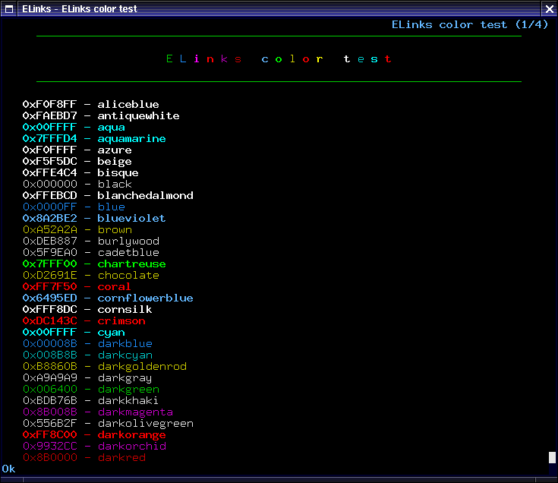
Task: Click the scrollbar thumb at the window's lower right
Action: (x=552, y=457)
